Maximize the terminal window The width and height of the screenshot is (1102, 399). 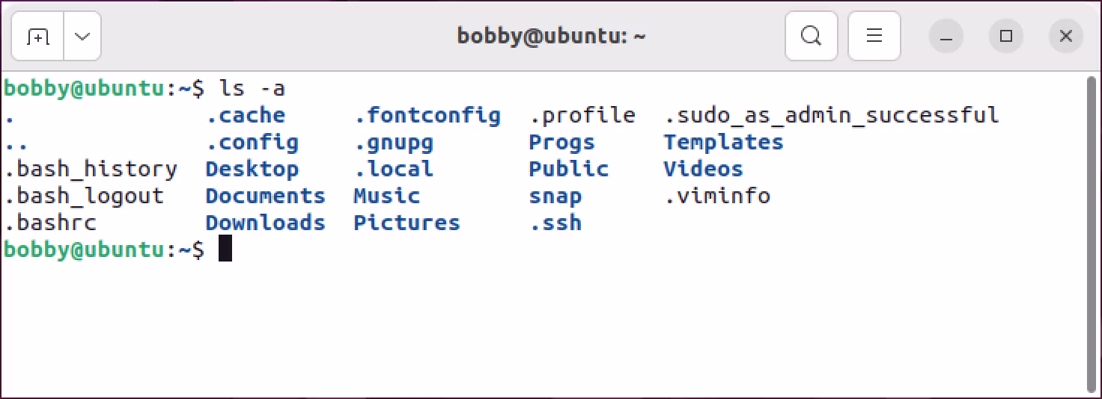pos(1006,36)
